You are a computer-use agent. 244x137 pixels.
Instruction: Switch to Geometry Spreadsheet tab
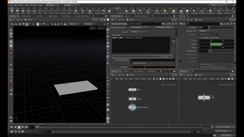81,16
